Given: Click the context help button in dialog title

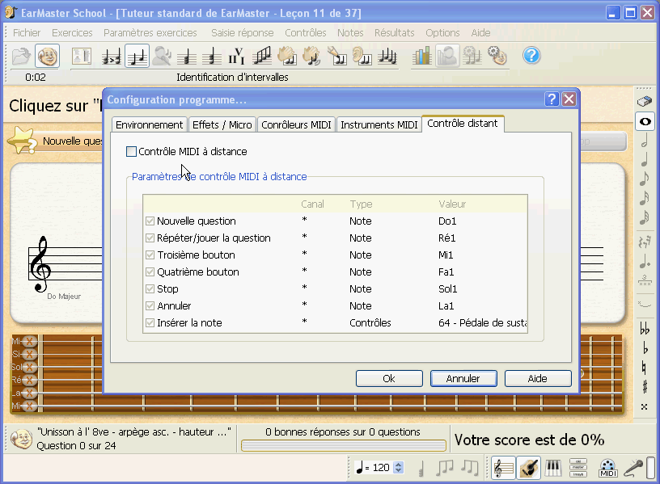Looking at the screenshot, I should coord(552,99).
